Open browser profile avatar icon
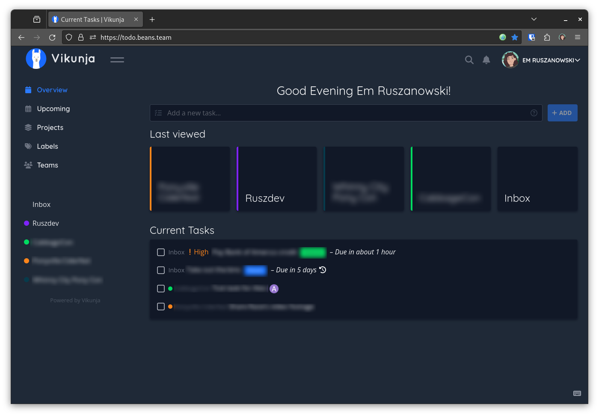The image size is (599, 416). (562, 37)
